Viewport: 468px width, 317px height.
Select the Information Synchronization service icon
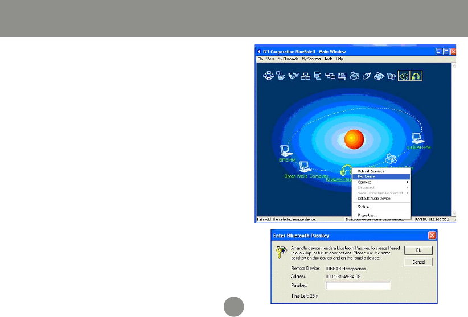(330, 76)
